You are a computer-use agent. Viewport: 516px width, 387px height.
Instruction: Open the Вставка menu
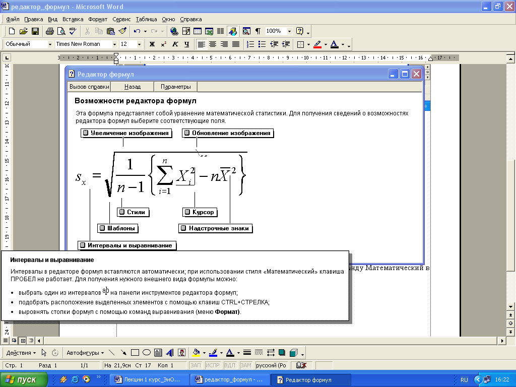[x=73, y=19]
